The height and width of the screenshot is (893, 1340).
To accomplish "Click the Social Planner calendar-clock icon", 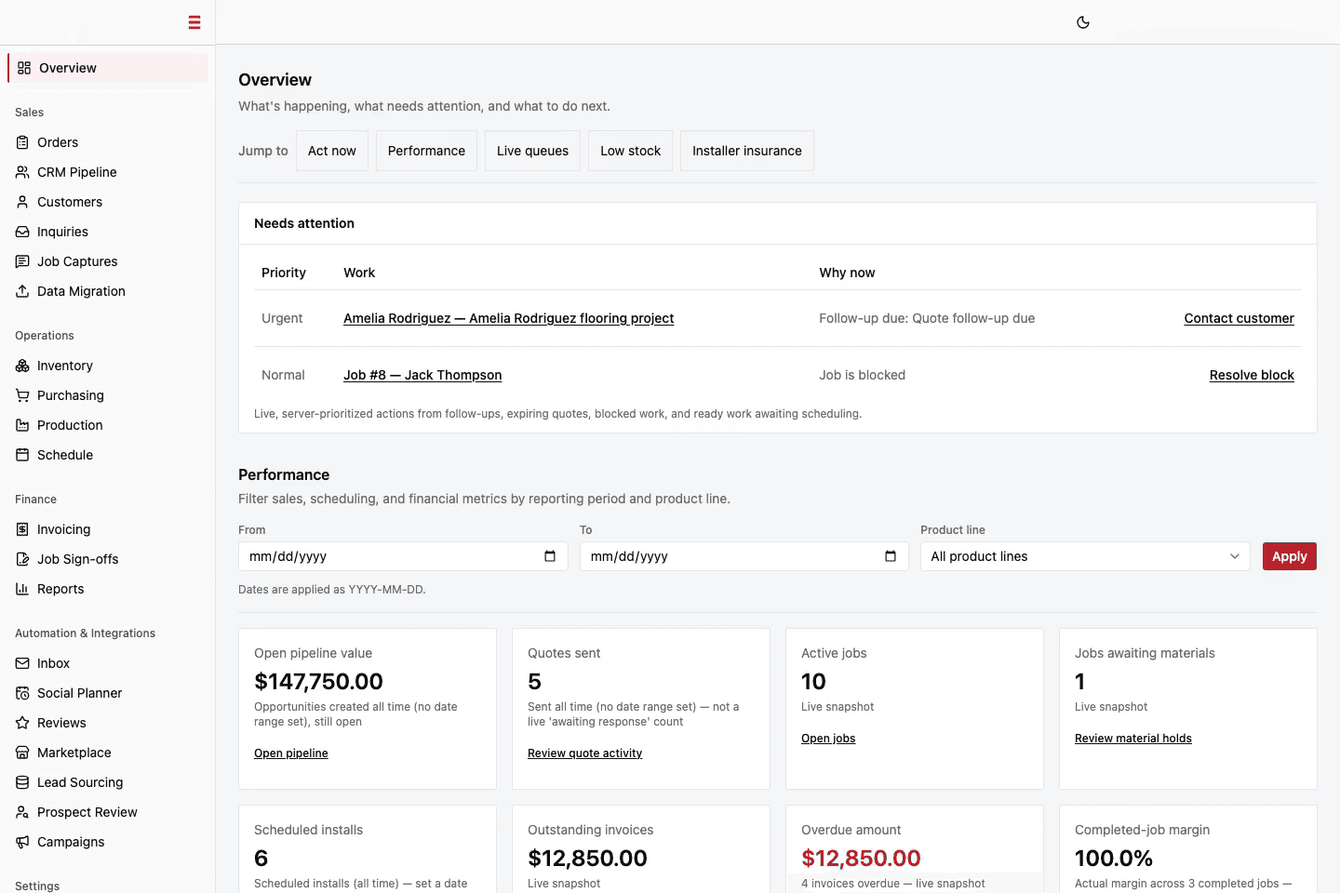I will point(22,693).
